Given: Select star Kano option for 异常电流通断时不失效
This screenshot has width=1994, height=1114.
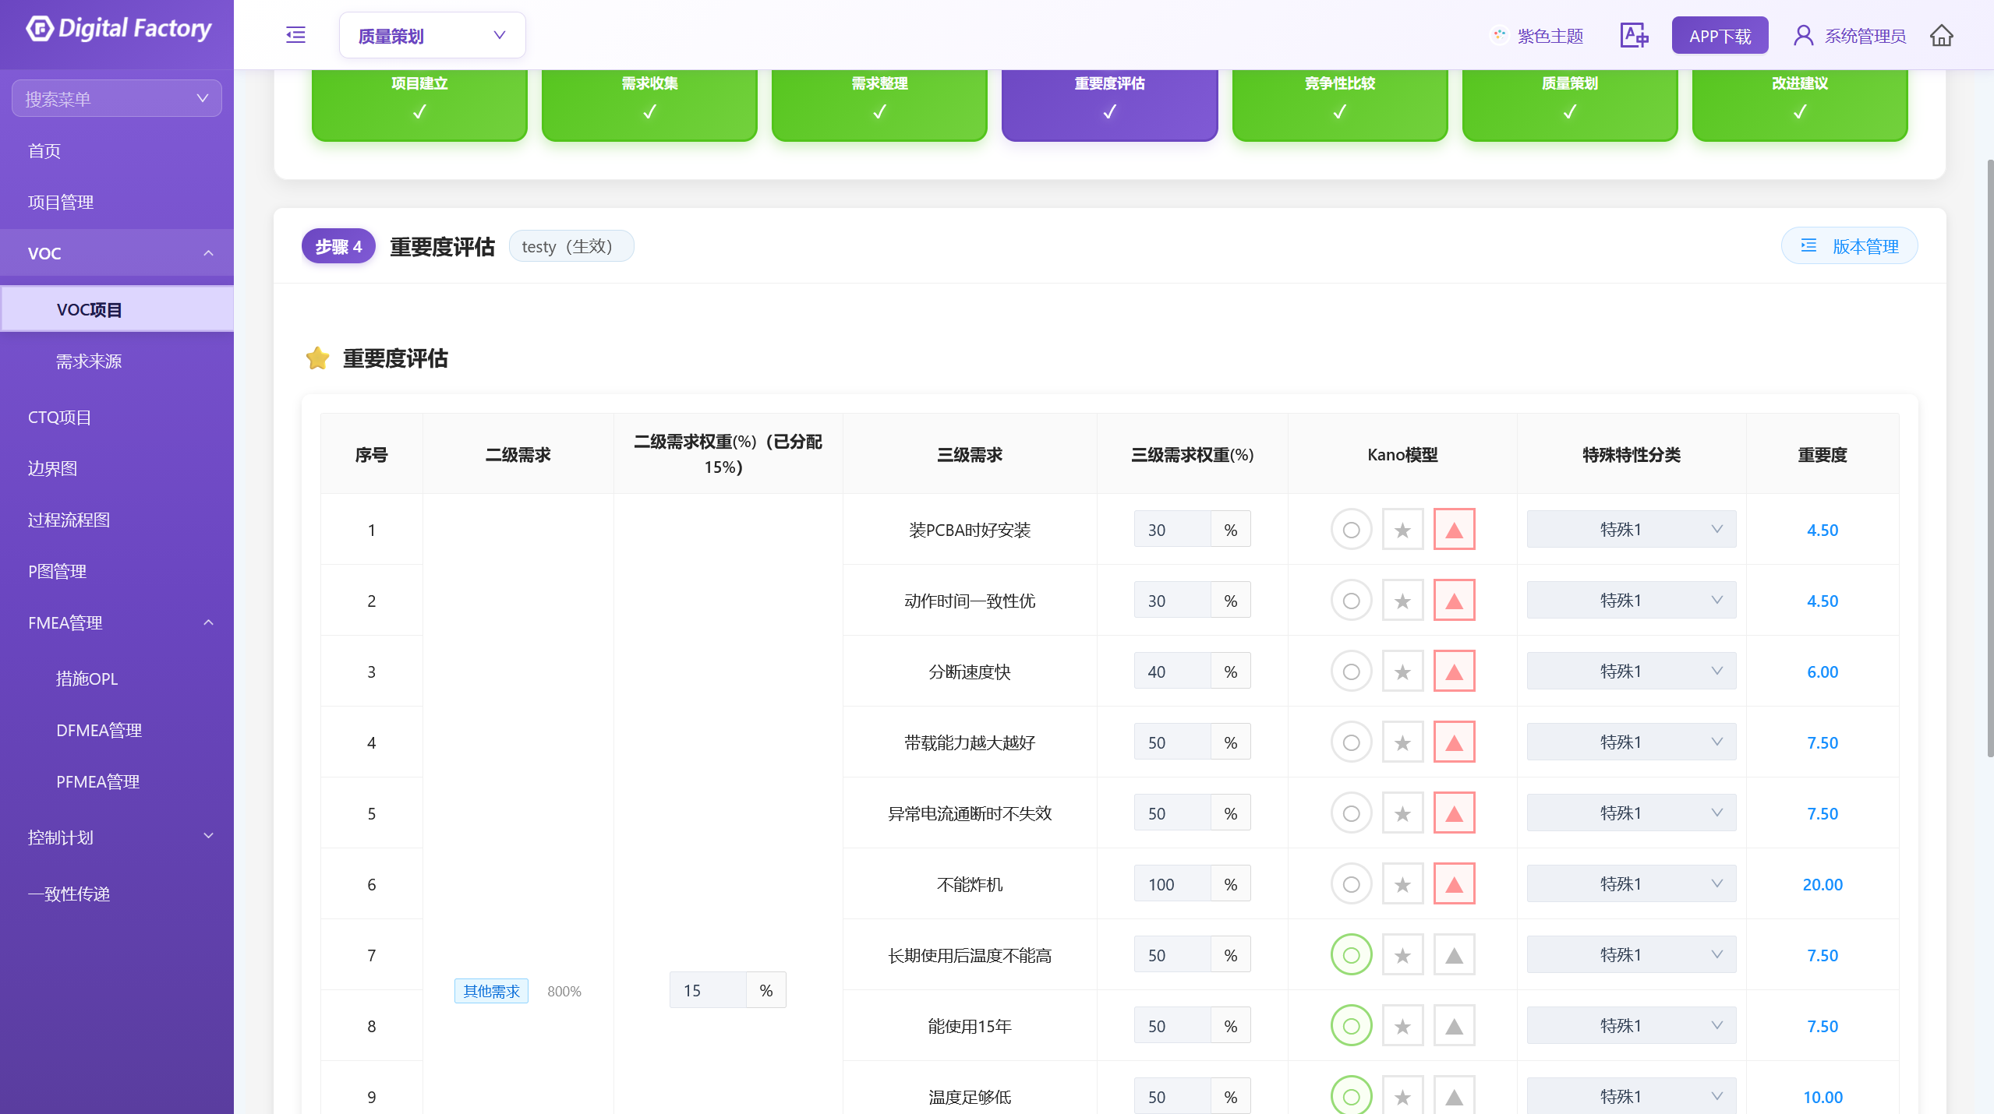Looking at the screenshot, I should click(1402, 813).
